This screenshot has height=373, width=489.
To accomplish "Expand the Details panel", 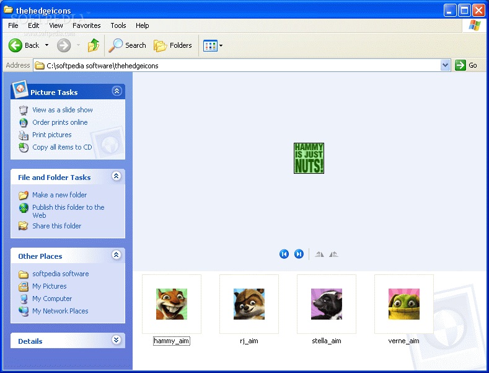I will (x=117, y=340).
